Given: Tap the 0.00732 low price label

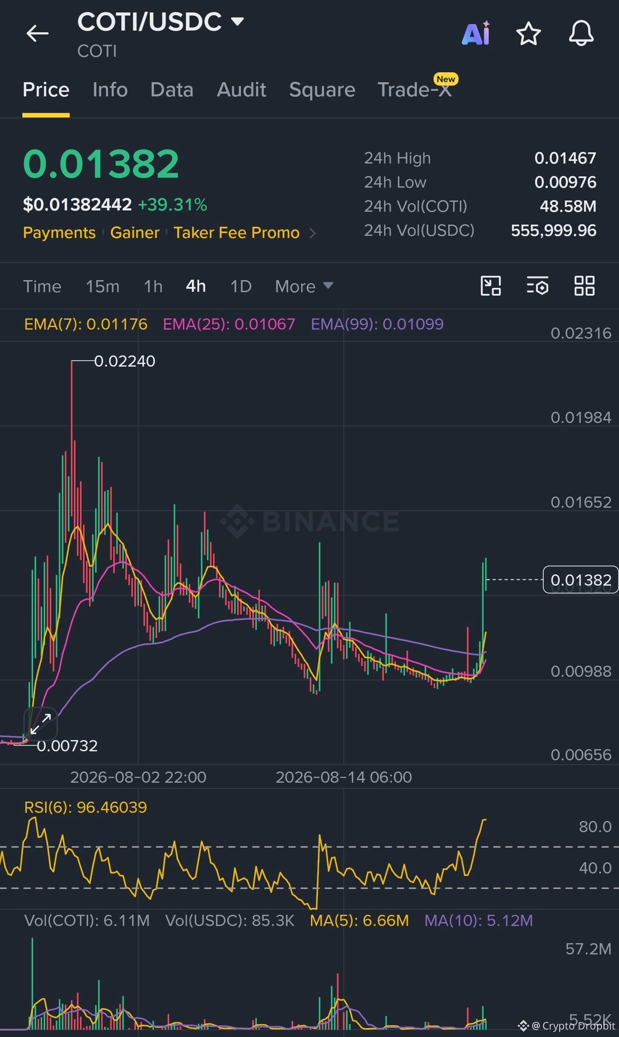Looking at the screenshot, I should click(x=67, y=746).
